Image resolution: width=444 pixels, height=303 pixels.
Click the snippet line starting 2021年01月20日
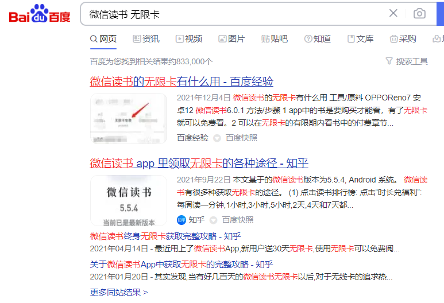pyautogui.click(x=241, y=277)
